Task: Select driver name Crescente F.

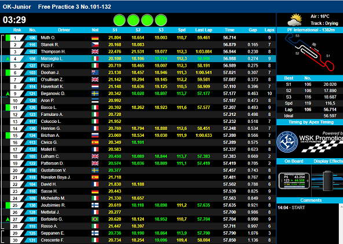Action: [x=52, y=241]
